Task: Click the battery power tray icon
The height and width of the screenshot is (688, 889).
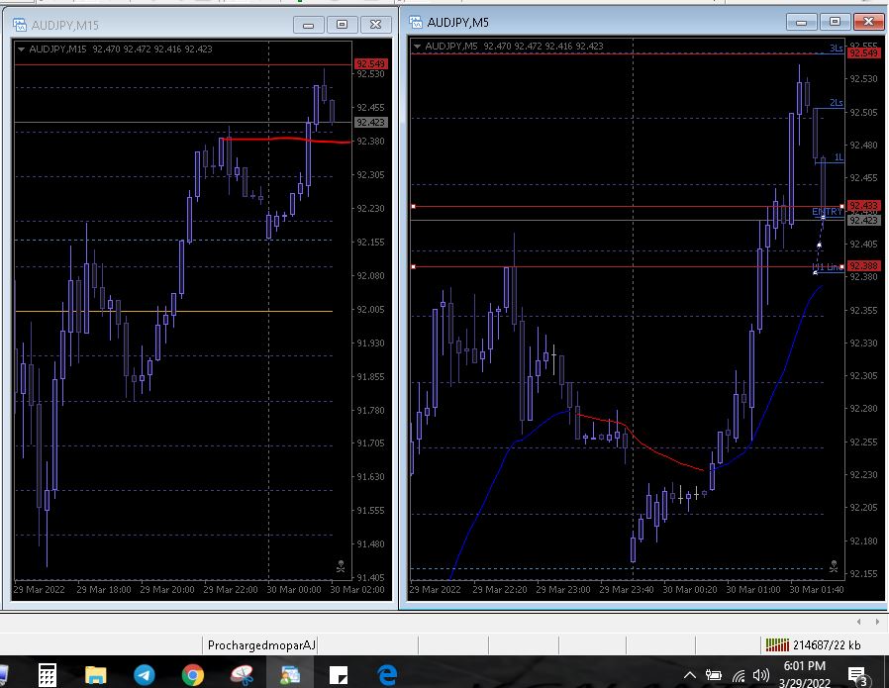Action: (713, 675)
